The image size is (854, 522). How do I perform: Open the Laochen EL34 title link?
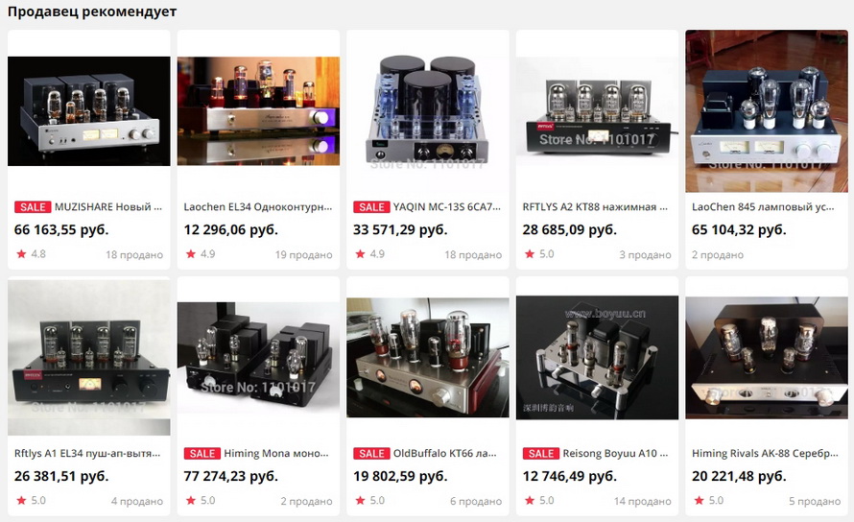tap(257, 207)
